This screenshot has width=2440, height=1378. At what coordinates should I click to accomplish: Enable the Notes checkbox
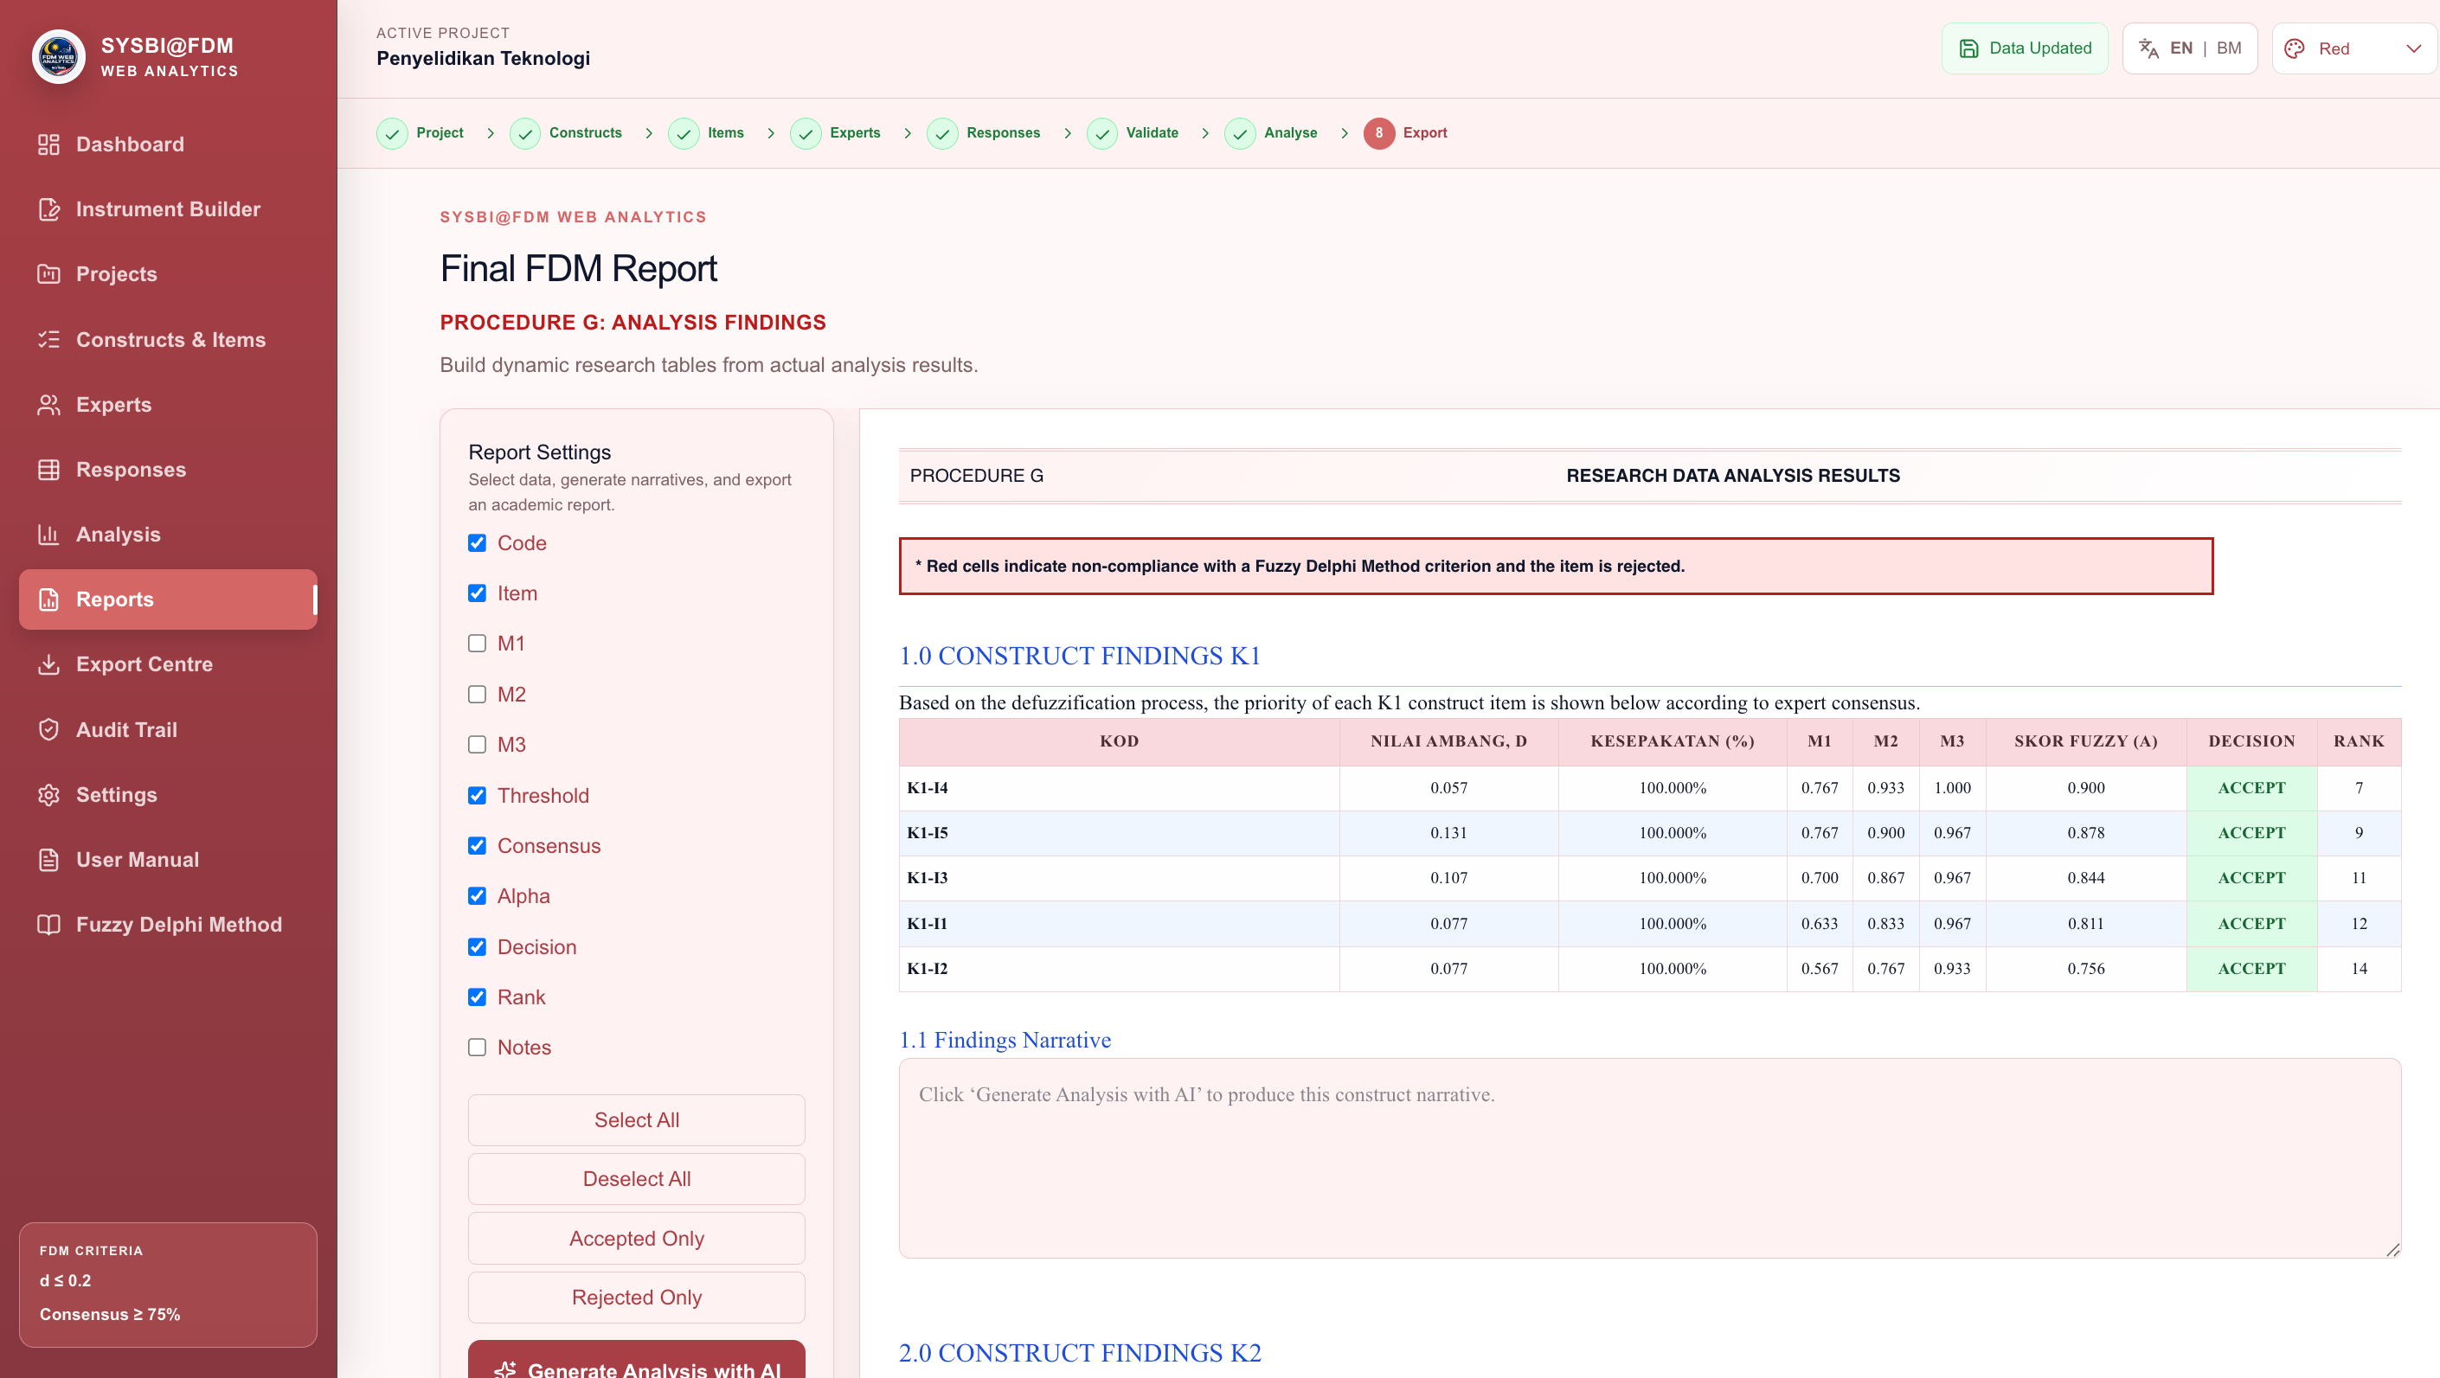[478, 1048]
